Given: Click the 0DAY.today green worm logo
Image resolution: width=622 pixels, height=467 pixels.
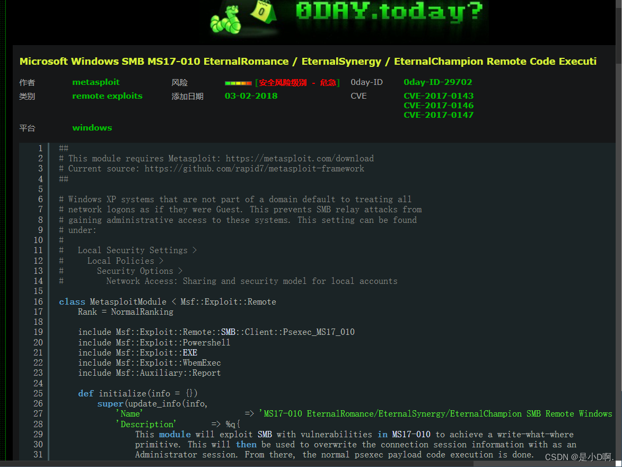Looking at the screenshot, I should pos(225,19).
